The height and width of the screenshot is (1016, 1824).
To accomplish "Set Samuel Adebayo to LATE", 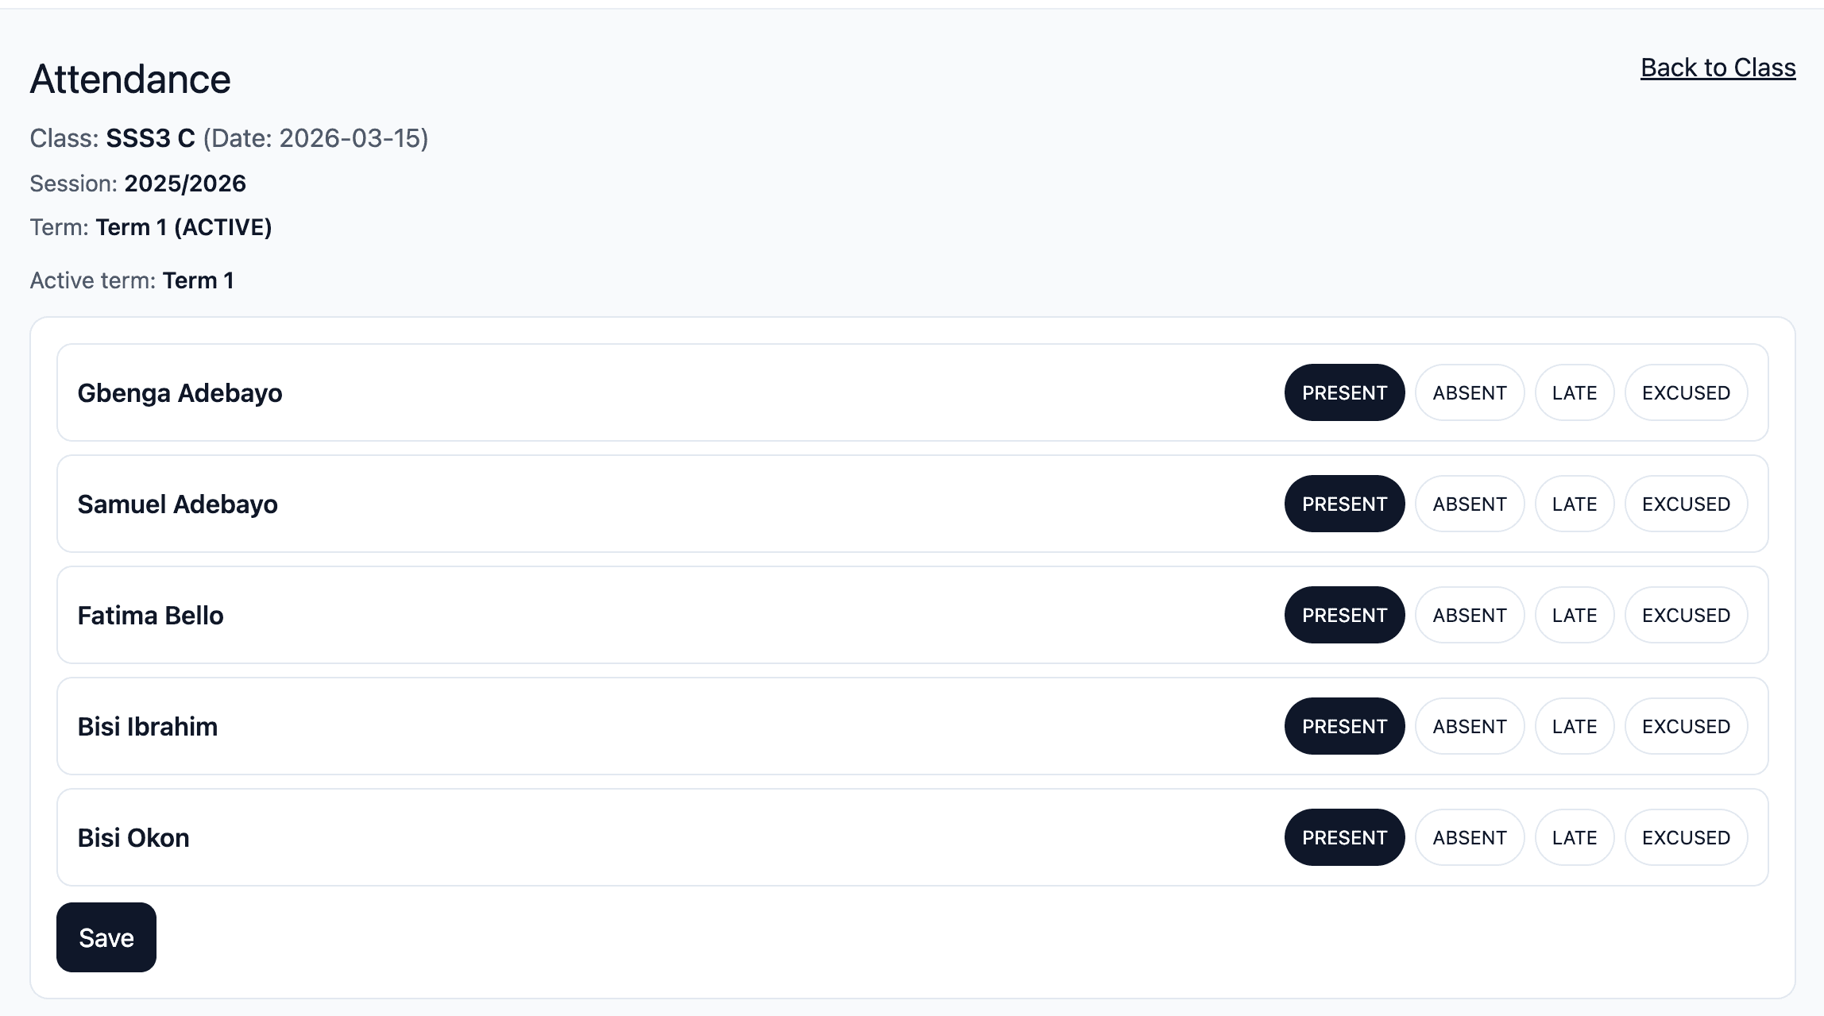I will 1574,504.
